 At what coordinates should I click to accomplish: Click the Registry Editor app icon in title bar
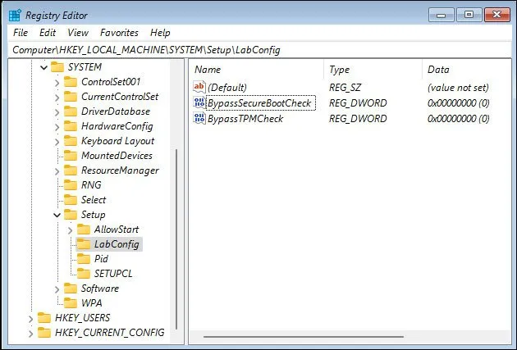click(15, 15)
